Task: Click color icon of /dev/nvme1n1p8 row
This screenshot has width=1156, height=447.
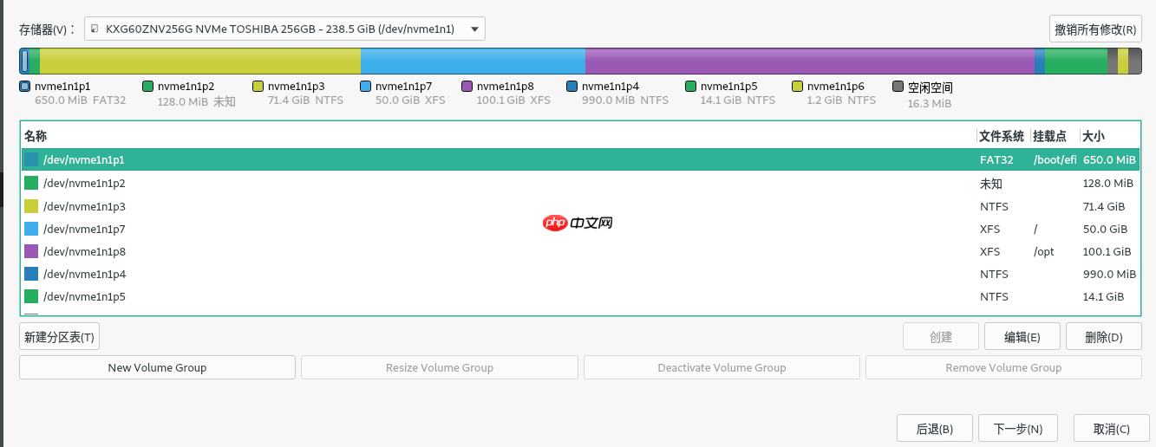Action: tap(31, 251)
